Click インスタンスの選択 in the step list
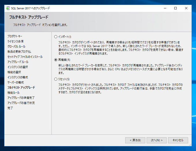The image size is (196, 151). coord(18,67)
